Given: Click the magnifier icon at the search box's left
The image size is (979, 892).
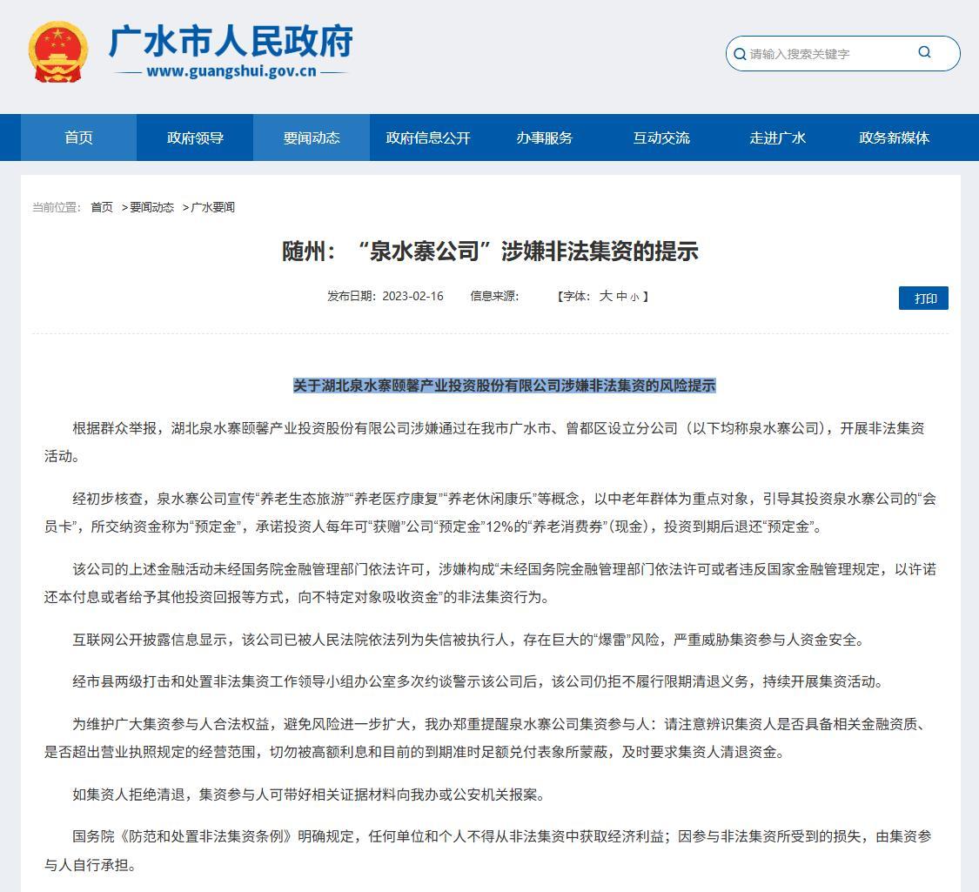Looking at the screenshot, I should 740,54.
